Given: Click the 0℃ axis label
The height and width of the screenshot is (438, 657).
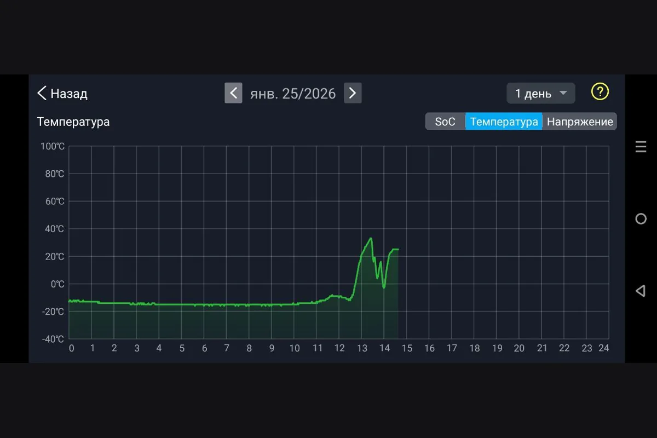Looking at the screenshot, I should pyautogui.click(x=56, y=284).
